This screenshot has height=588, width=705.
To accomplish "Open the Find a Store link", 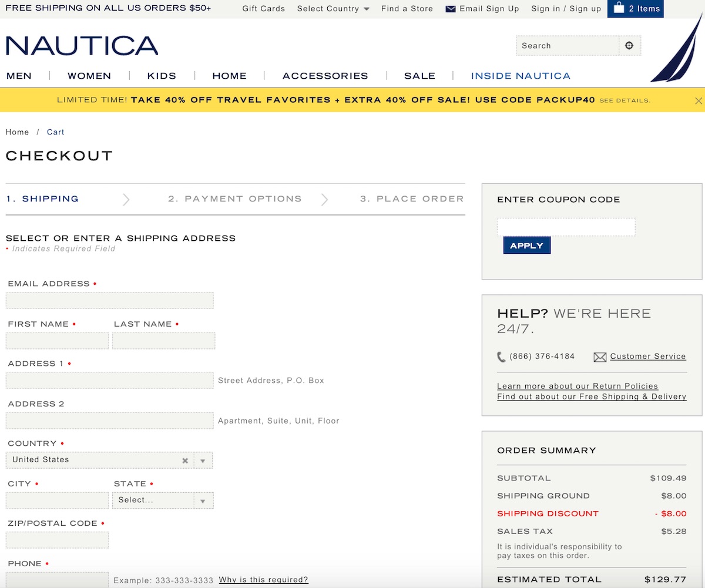I will (x=407, y=9).
